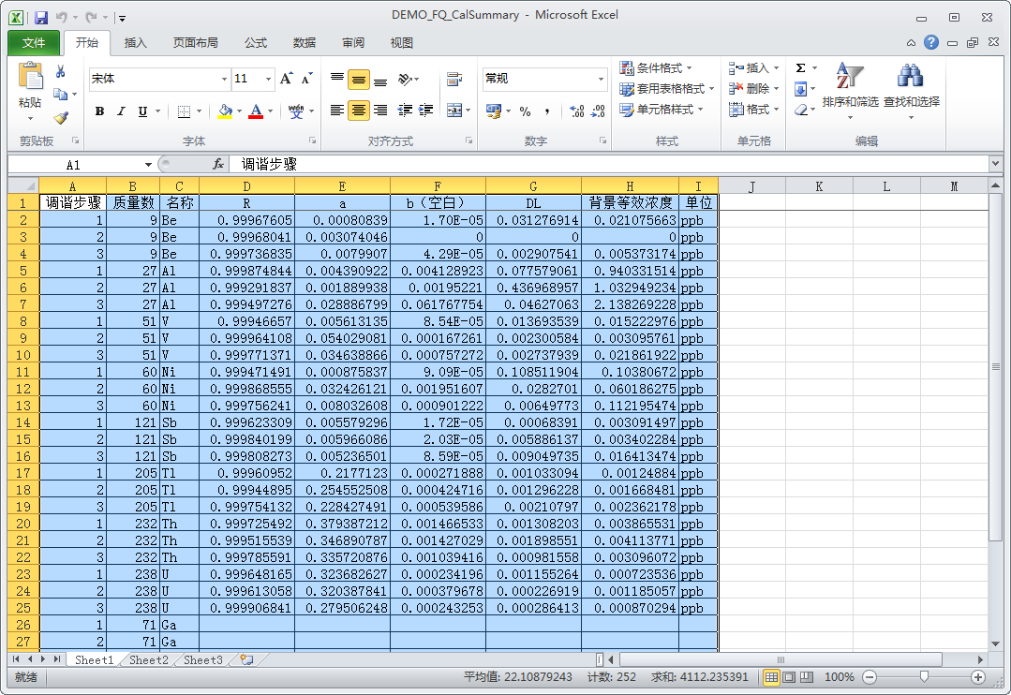Open the Font dialog launcher
Image resolution: width=1011 pixels, height=695 pixels.
pyautogui.click(x=312, y=140)
